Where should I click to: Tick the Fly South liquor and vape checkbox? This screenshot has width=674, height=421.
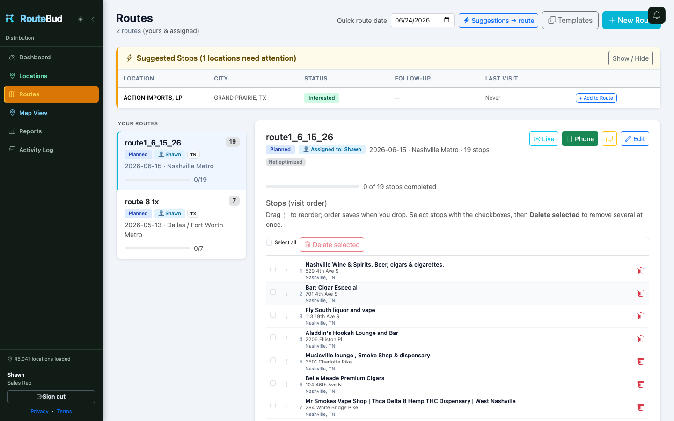(273, 315)
